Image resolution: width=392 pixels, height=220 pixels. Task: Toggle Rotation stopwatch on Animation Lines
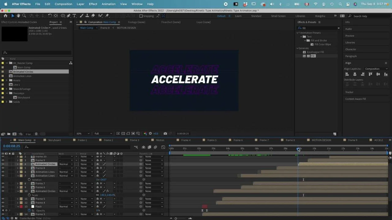tap(29, 180)
